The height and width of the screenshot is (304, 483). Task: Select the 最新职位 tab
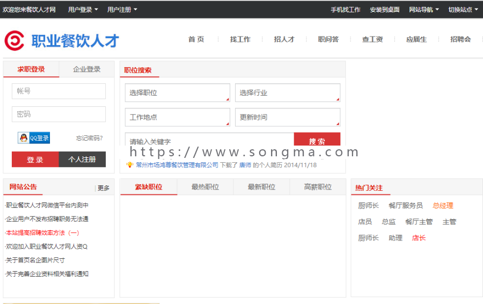click(x=261, y=187)
